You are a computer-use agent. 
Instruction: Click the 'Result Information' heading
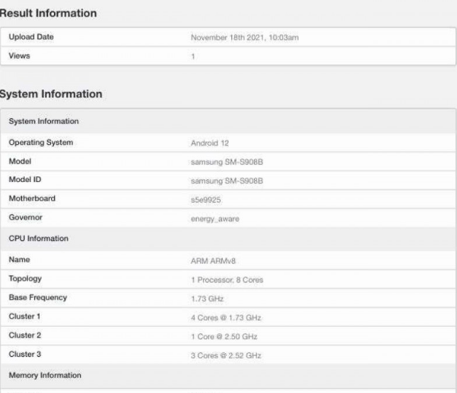[48, 13]
